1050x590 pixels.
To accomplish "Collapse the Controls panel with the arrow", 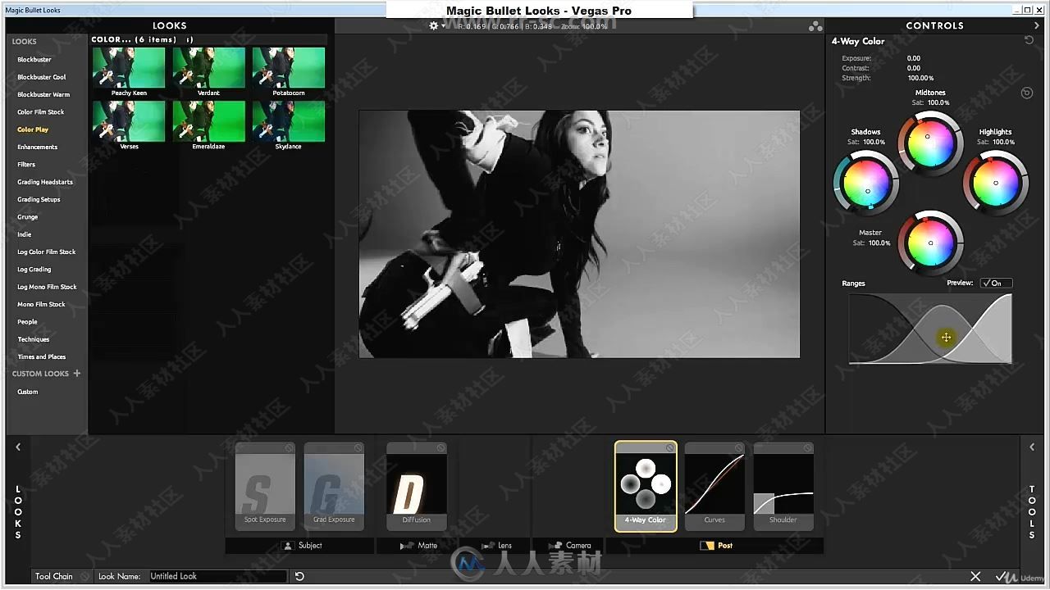I will (x=1037, y=25).
